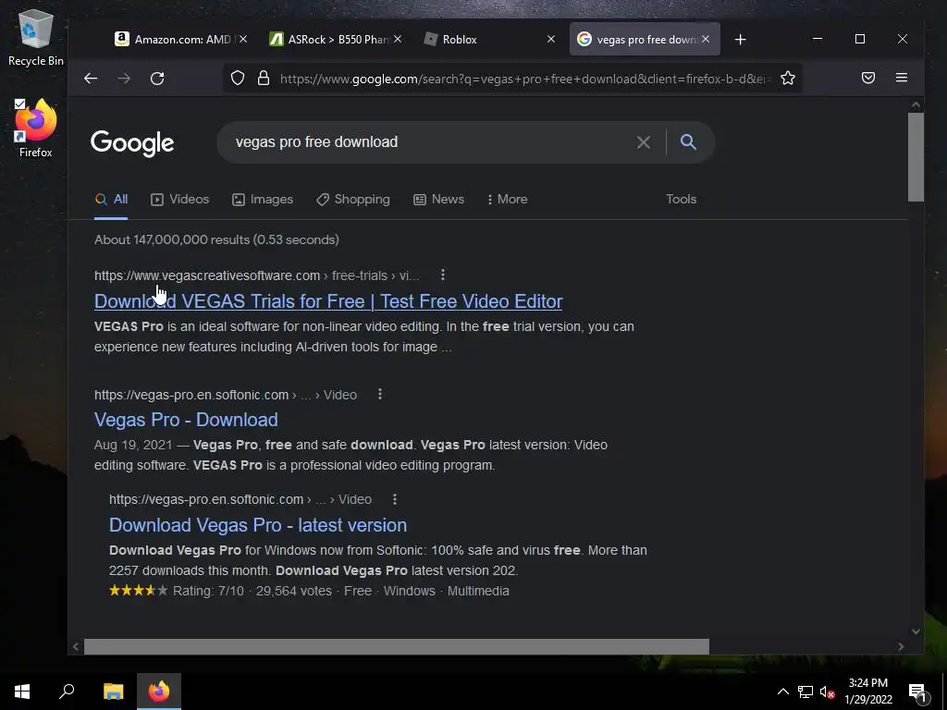Close the Roblox tab

click(551, 39)
